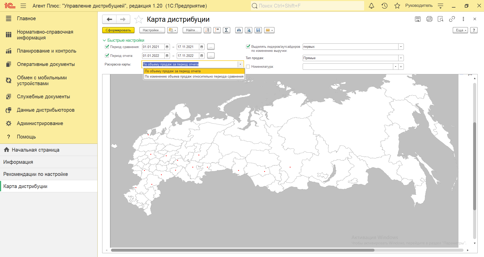Open the main hamburger menu
Viewport: 484px width, 257px height.
pos(23,6)
